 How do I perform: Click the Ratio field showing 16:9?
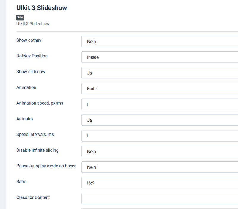point(159,183)
